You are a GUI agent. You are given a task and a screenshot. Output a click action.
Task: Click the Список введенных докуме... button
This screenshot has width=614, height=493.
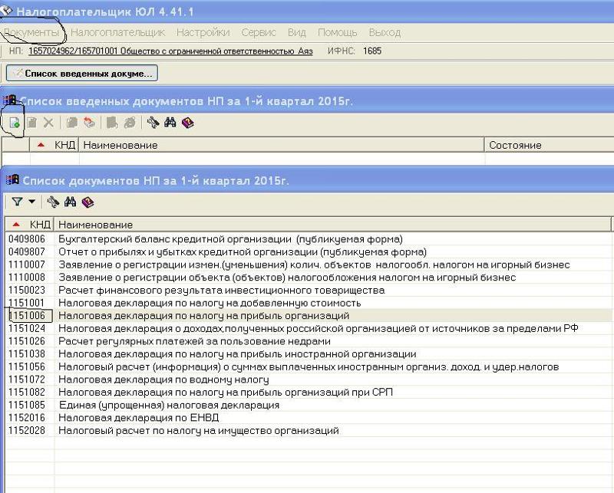pyautogui.click(x=82, y=73)
